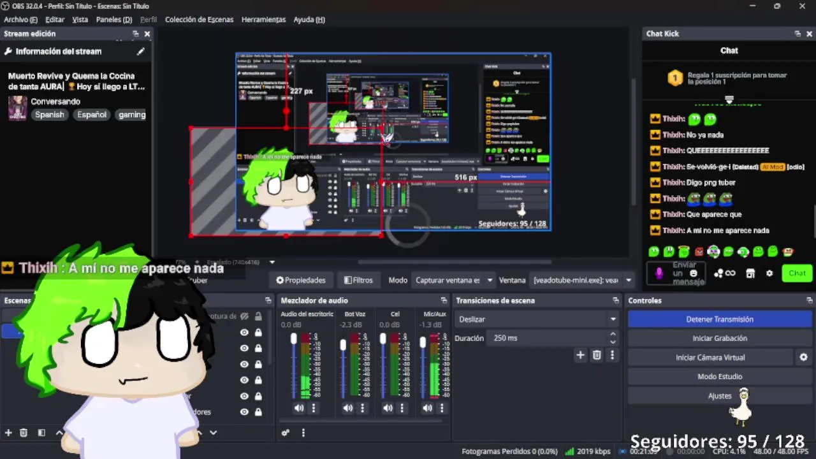Hide the source row ending in 'dores'
This screenshot has width=816, height=459.
244,412
